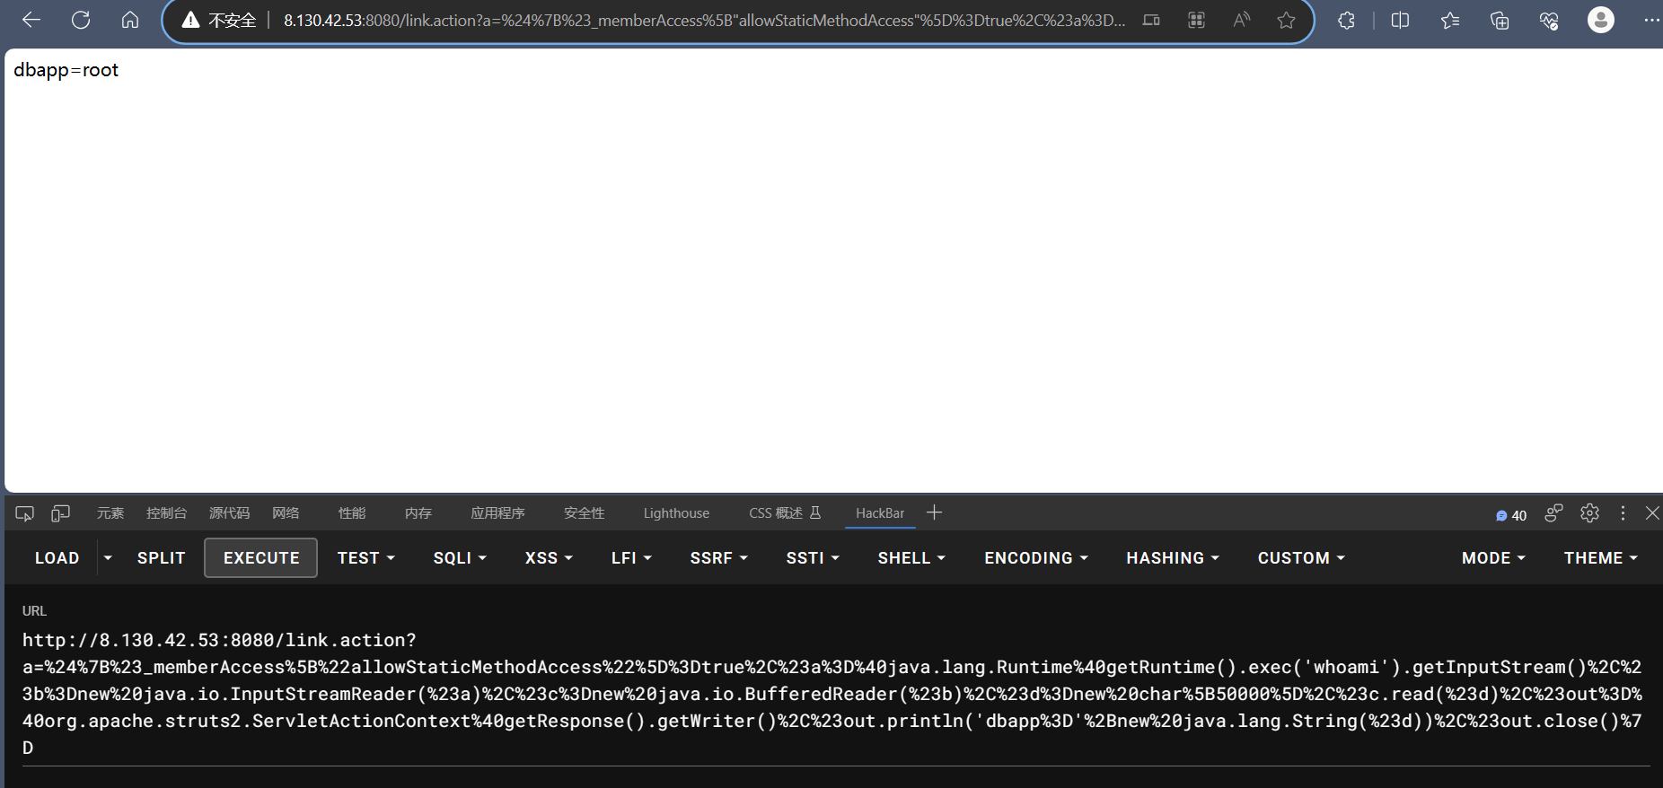This screenshot has width=1663, height=788.
Task: Open the MODE dropdown menu
Action: coord(1493,558)
